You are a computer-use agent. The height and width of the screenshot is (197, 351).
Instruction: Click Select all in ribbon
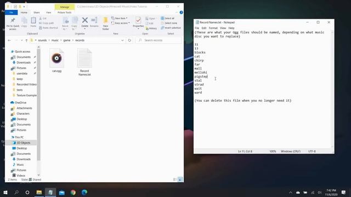[168, 18]
